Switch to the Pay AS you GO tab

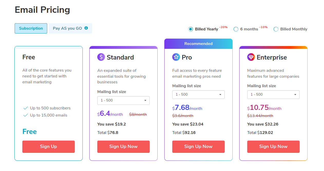click(x=70, y=28)
